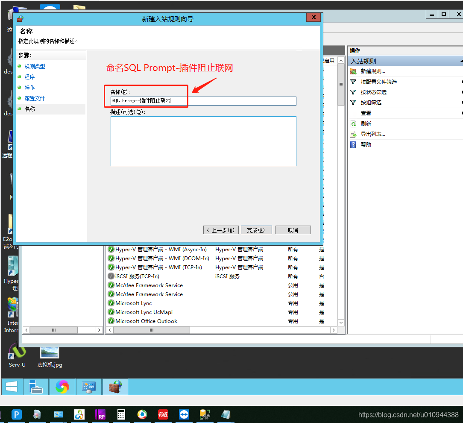Click rules list scroll down arrow
The width and height of the screenshot is (463, 423).
(341, 323)
